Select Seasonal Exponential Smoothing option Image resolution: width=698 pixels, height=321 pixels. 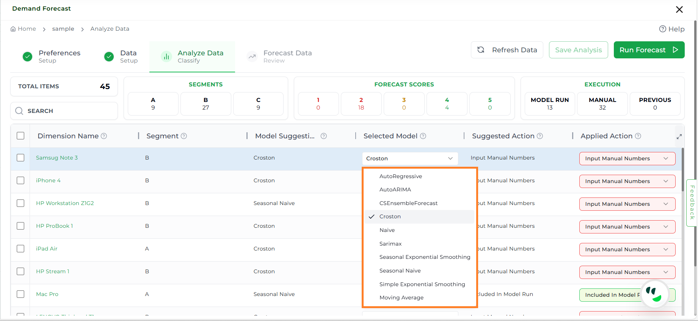(x=425, y=257)
